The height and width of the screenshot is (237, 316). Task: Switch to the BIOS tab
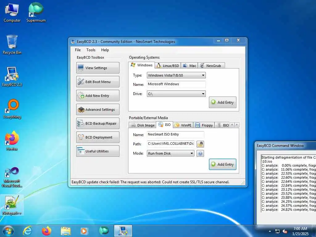pyautogui.click(x=222, y=125)
